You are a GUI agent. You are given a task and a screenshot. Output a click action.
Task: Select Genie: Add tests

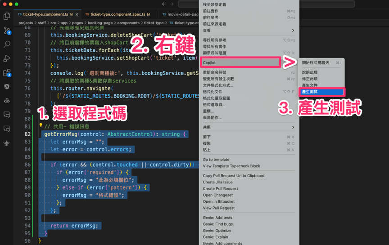tap(249, 218)
